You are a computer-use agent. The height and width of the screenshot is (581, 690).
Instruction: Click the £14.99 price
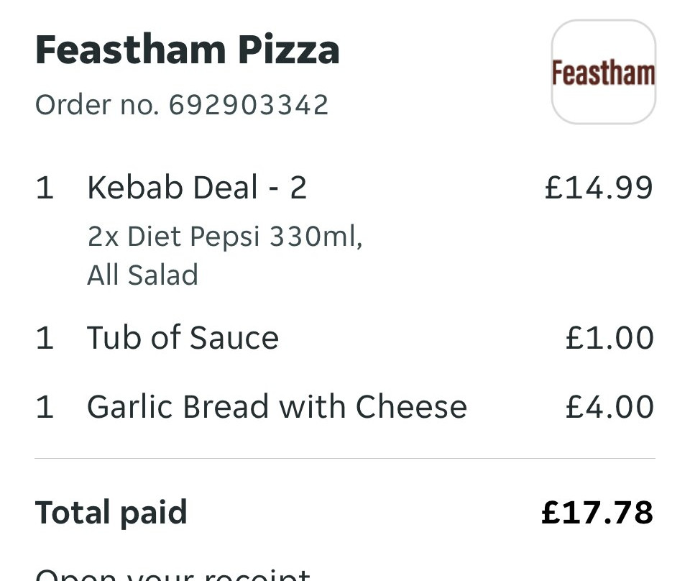click(x=599, y=188)
